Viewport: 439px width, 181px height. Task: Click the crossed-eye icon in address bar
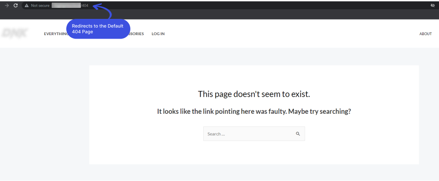click(x=432, y=5)
